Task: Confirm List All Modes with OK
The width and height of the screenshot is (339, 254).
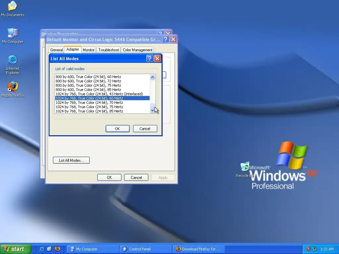Action: pyautogui.click(x=118, y=129)
